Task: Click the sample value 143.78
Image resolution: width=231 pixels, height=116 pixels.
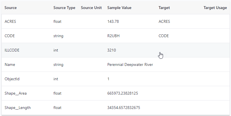Action: (113, 22)
